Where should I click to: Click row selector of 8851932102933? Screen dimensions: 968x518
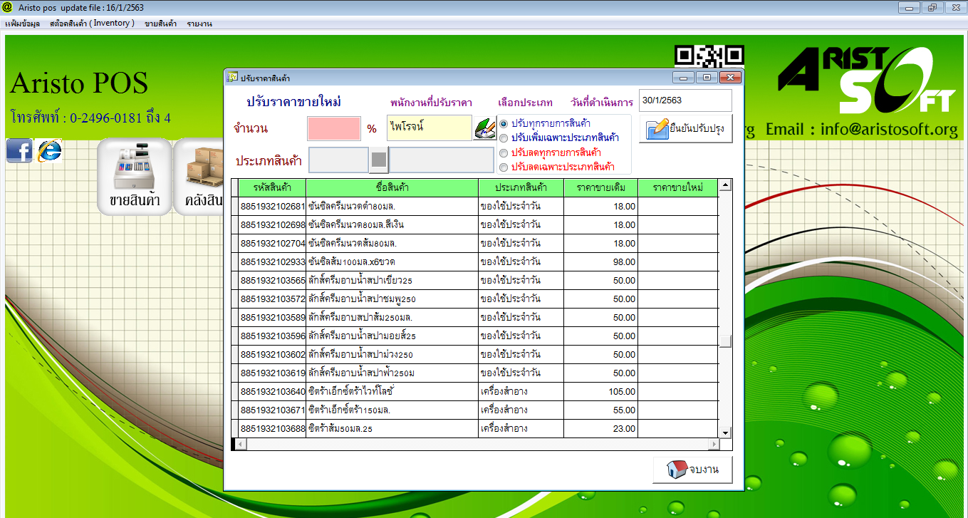tap(235, 262)
